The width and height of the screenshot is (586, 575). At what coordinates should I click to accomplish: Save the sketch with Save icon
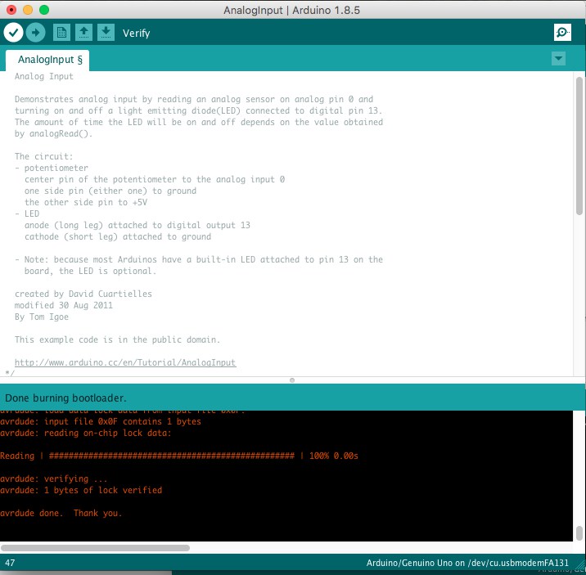point(106,33)
